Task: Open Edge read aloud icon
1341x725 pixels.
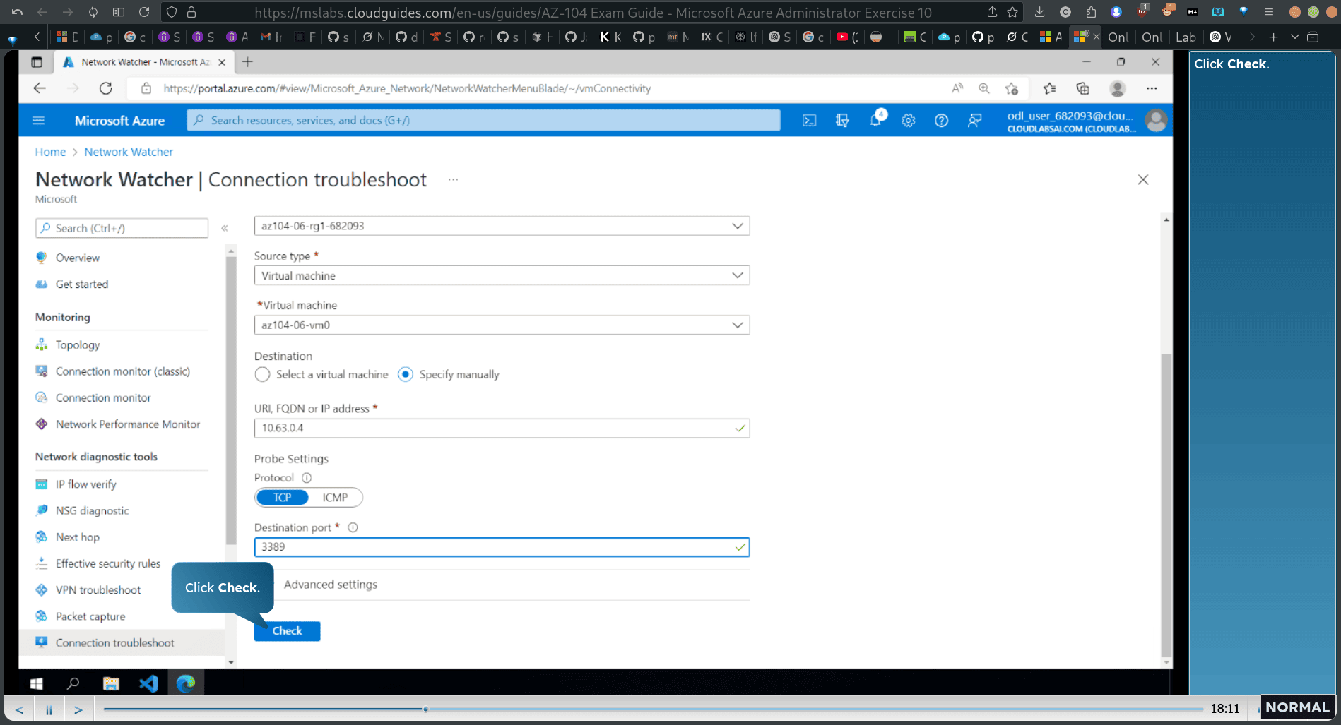Action: point(957,88)
